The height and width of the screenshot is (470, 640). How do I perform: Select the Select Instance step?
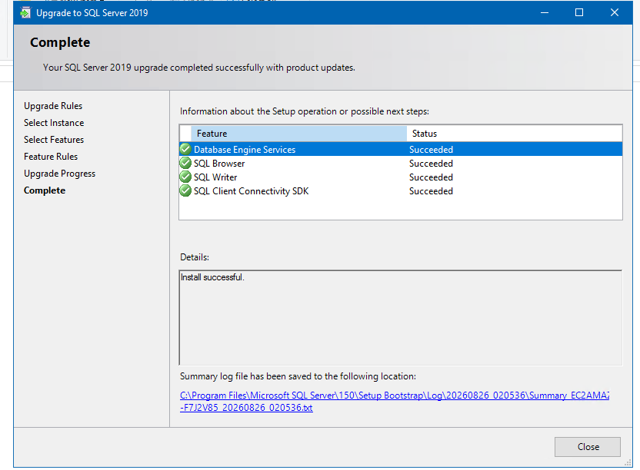(54, 123)
